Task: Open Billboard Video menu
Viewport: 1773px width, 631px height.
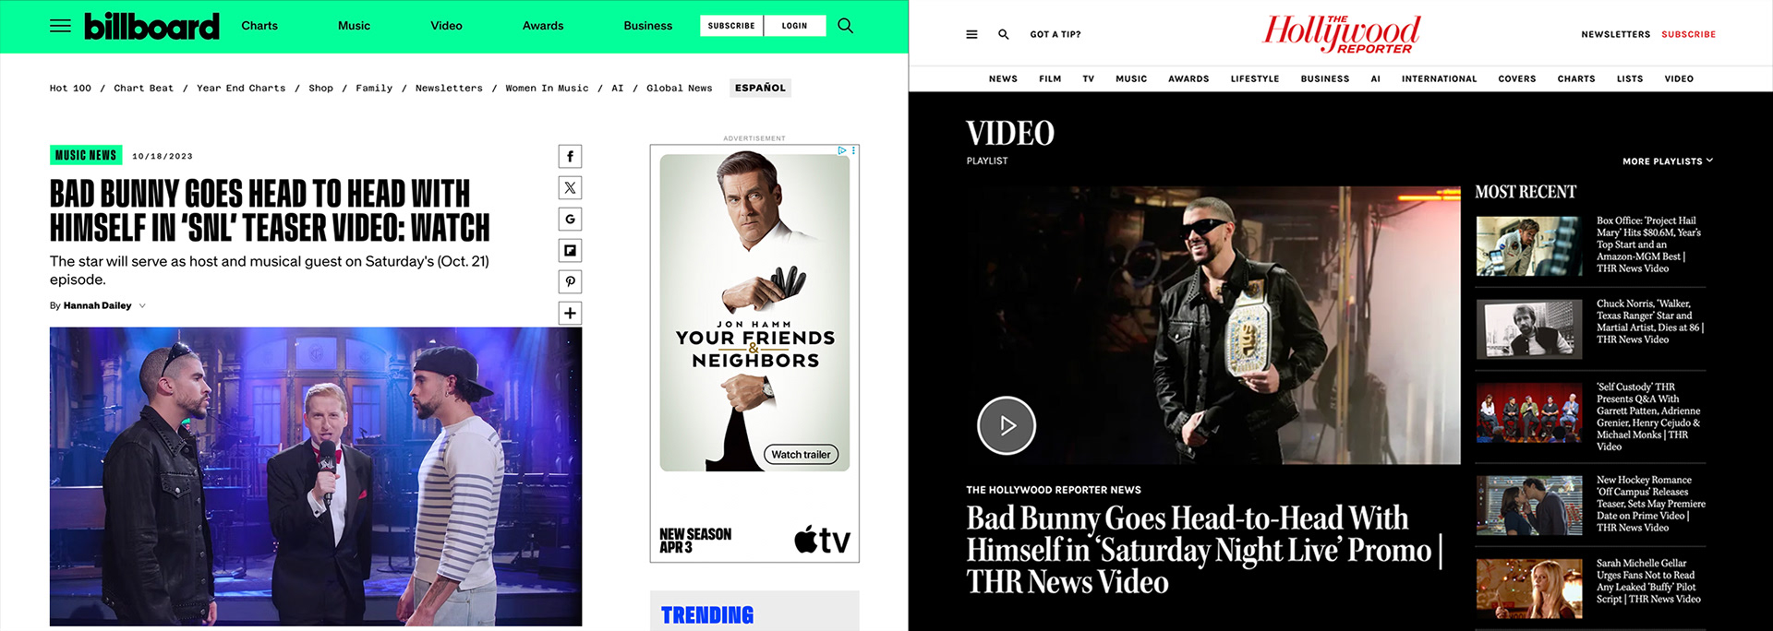Action: click(446, 26)
